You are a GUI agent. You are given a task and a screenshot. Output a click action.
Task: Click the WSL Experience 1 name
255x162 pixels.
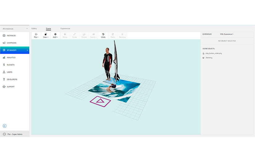227,34
